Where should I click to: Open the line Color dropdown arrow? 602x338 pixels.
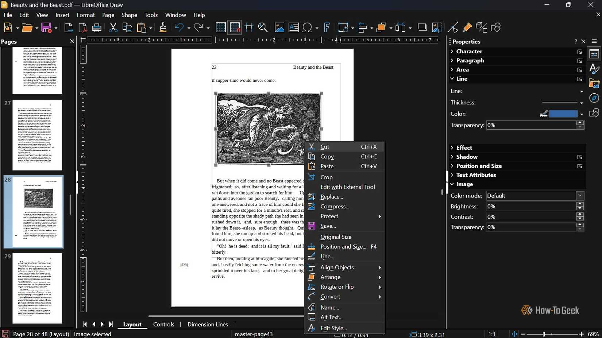pyautogui.click(x=582, y=114)
